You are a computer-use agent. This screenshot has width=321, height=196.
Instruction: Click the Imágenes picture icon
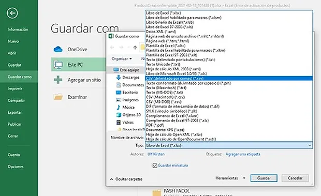point(119,100)
